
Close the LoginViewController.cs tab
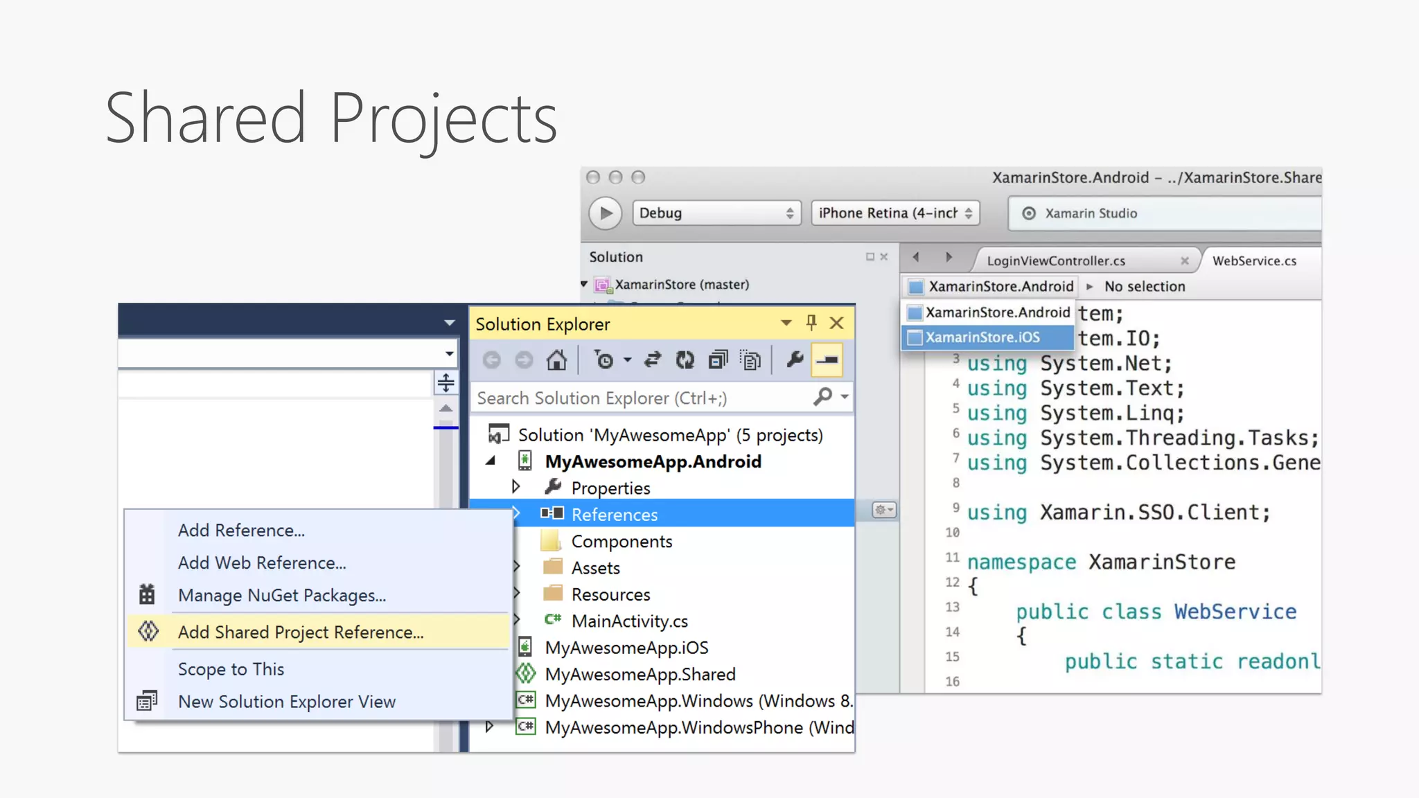coord(1185,260)
